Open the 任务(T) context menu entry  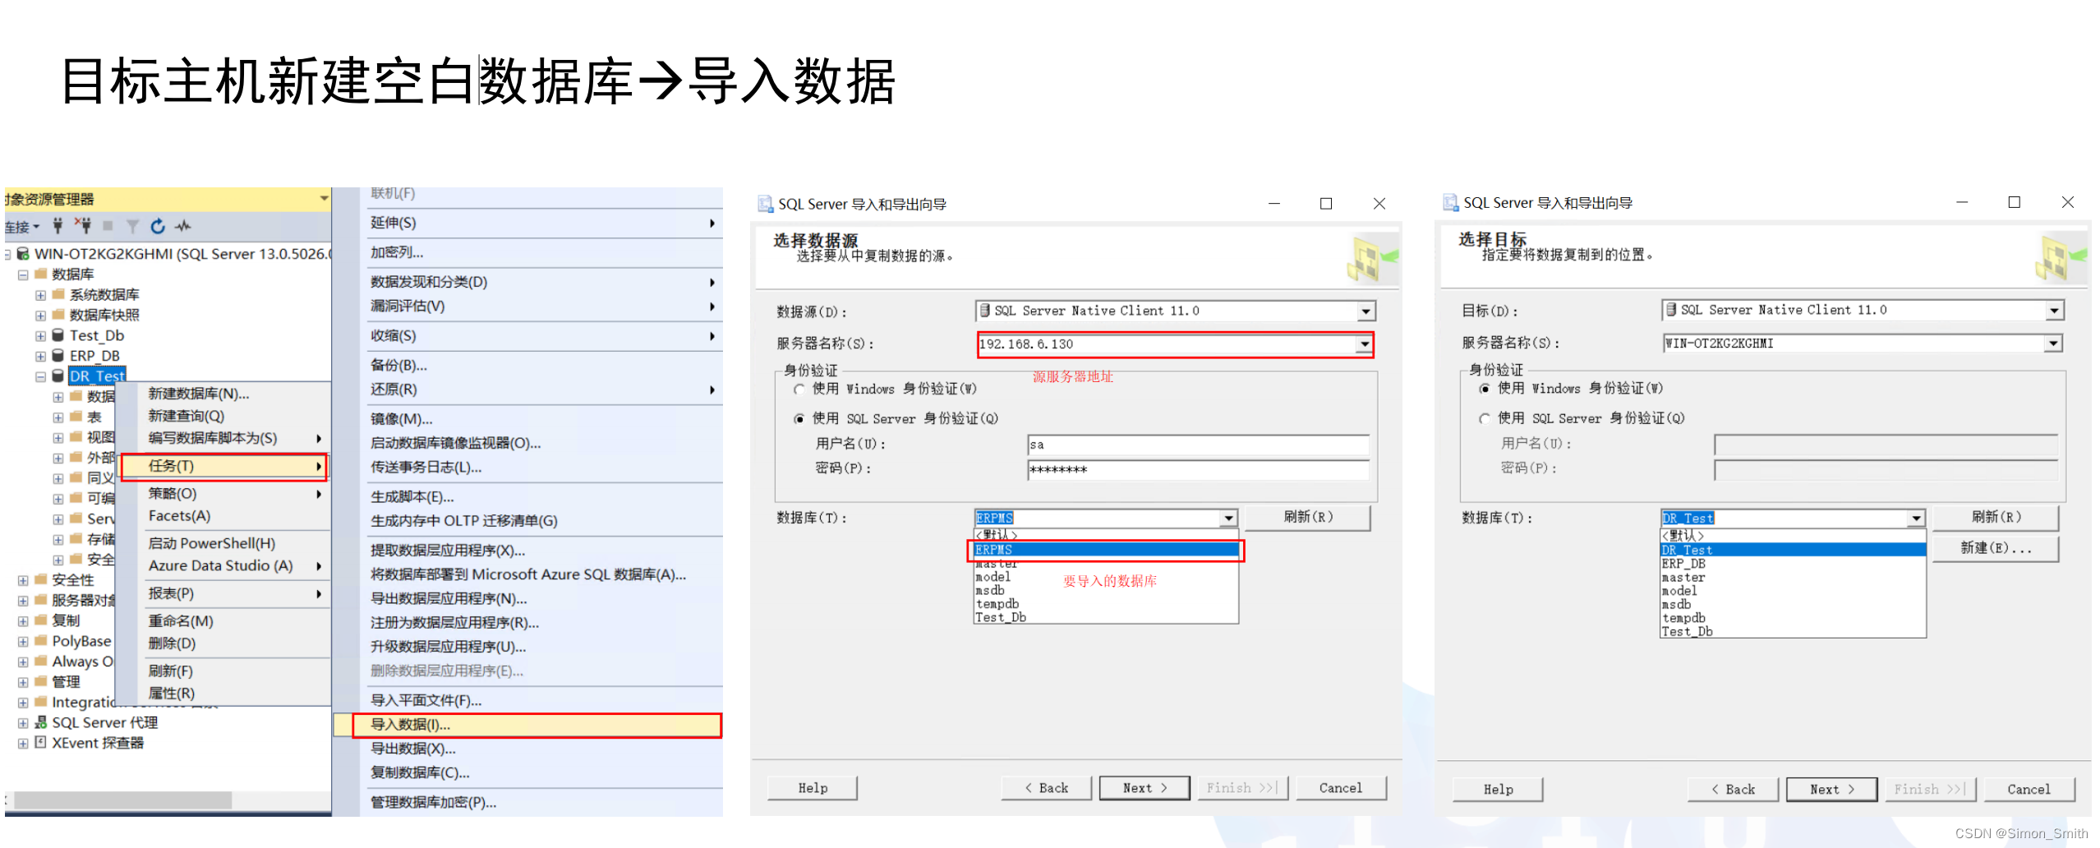(224, 466)
